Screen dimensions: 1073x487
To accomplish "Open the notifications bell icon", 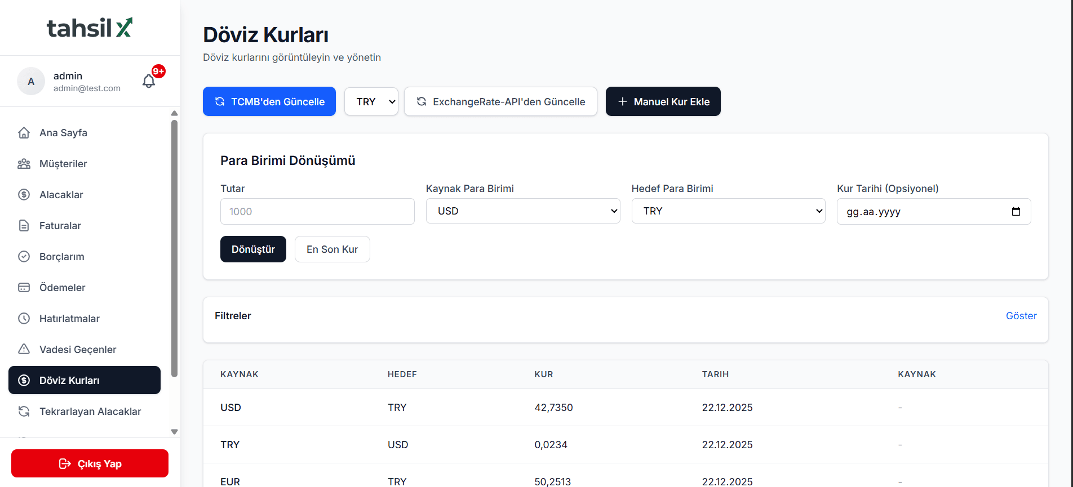I will coord(149,81).
